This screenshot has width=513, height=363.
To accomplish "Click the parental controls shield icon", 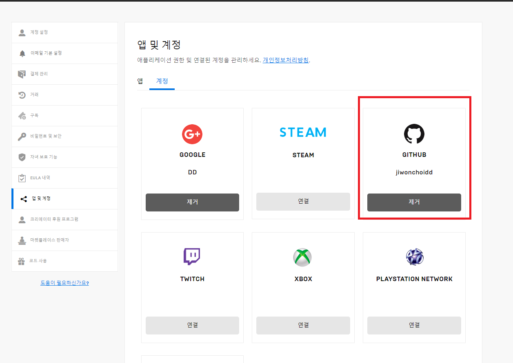I will pos(22,157).
